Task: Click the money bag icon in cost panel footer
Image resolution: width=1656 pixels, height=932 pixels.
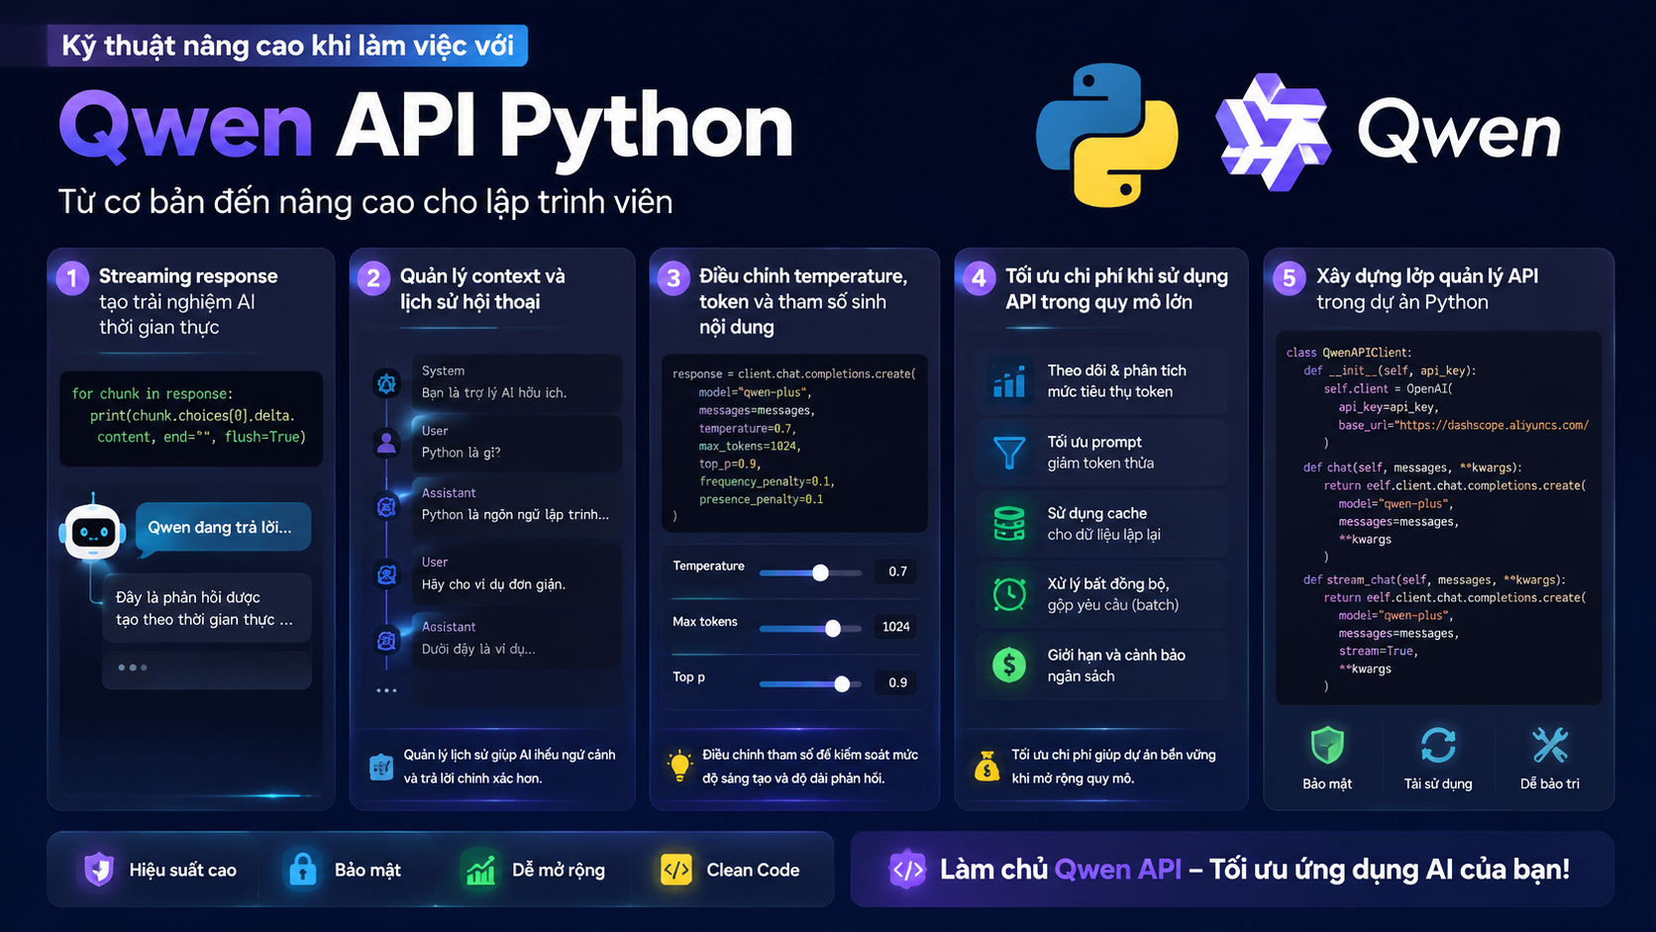Action: (x=987, y=766)
